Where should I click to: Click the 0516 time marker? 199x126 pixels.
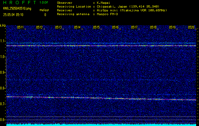(x=115, y=27)
